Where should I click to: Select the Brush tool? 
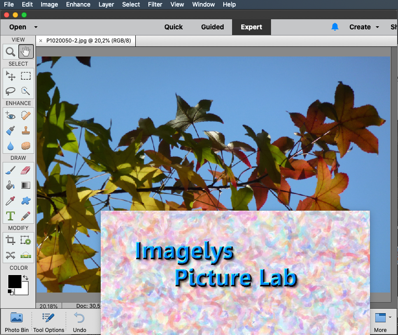pyautogui.click(x=11, y=170)
